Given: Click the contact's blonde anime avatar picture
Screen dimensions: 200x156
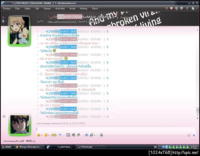Looking at the screenshot, I should tap(19, 31).
